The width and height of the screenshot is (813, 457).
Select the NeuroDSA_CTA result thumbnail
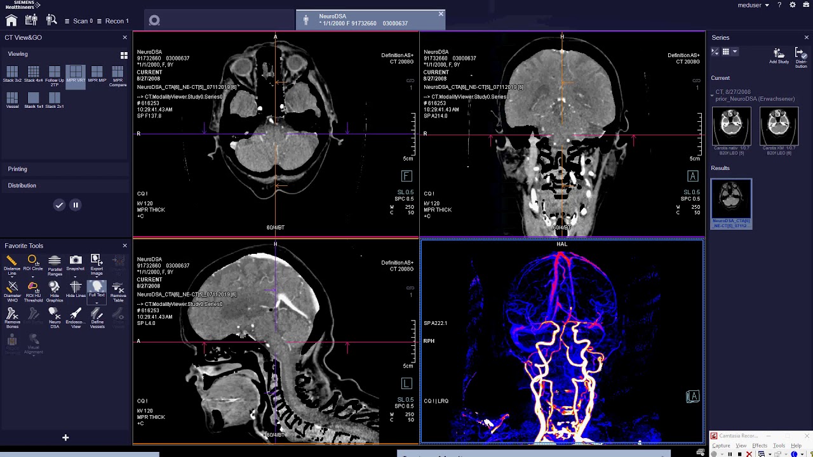[x=731, y=203]
